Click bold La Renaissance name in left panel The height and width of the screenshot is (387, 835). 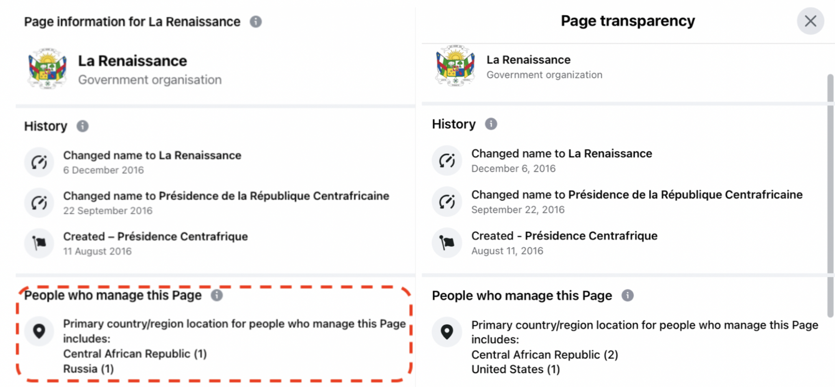pyautogui.click(x=132, y=61)
